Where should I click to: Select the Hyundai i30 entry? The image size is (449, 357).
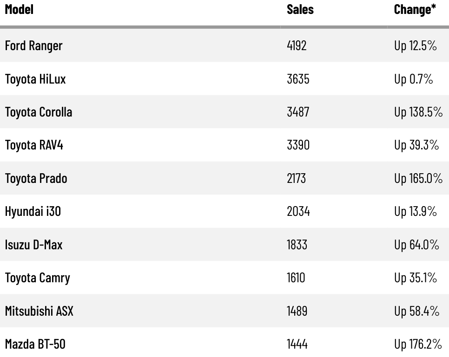click(33, 212)
